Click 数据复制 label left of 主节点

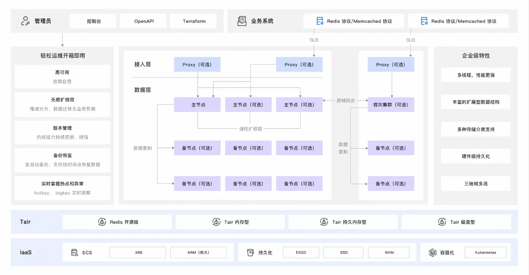142,148
